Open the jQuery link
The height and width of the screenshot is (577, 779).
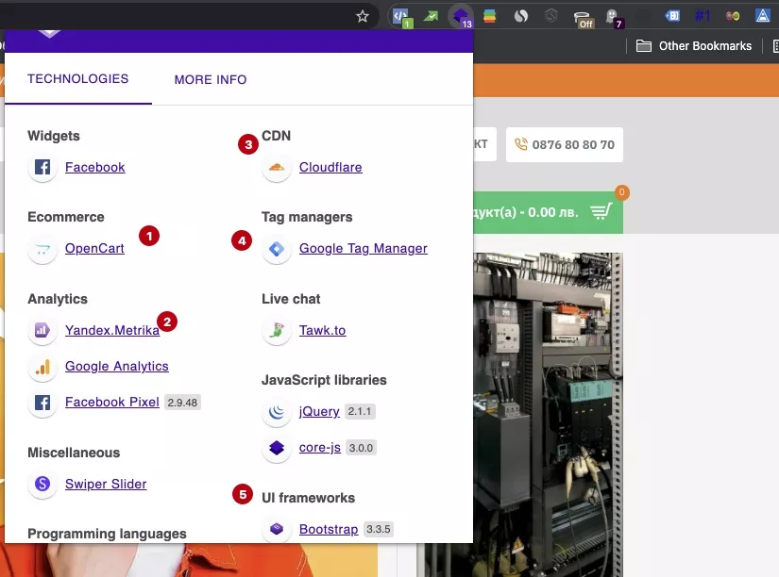319,411
